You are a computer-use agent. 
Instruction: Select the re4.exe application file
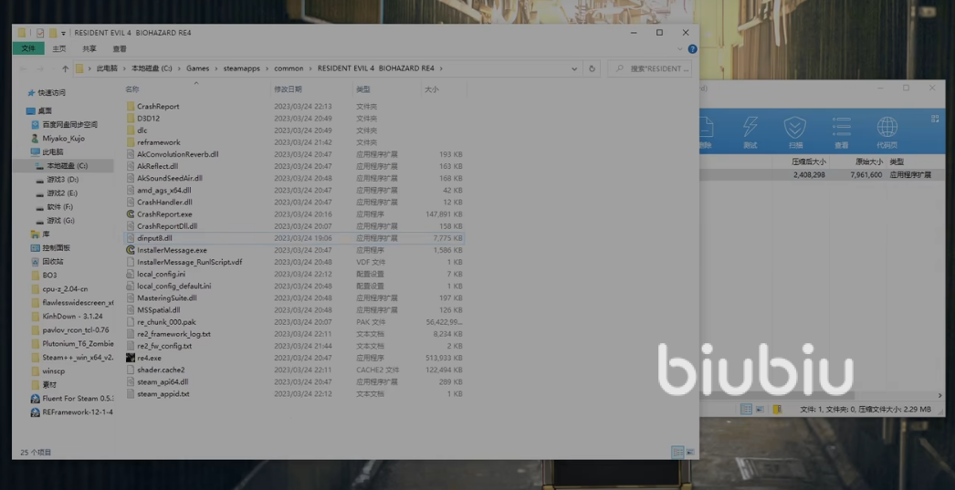point(149,359)
